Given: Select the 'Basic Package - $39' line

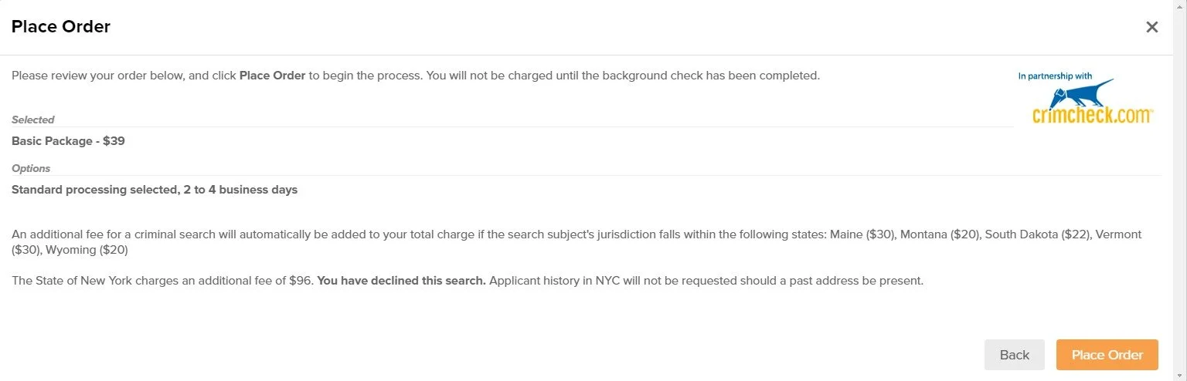Looking at the screenshot, I should tap(68, 141).
